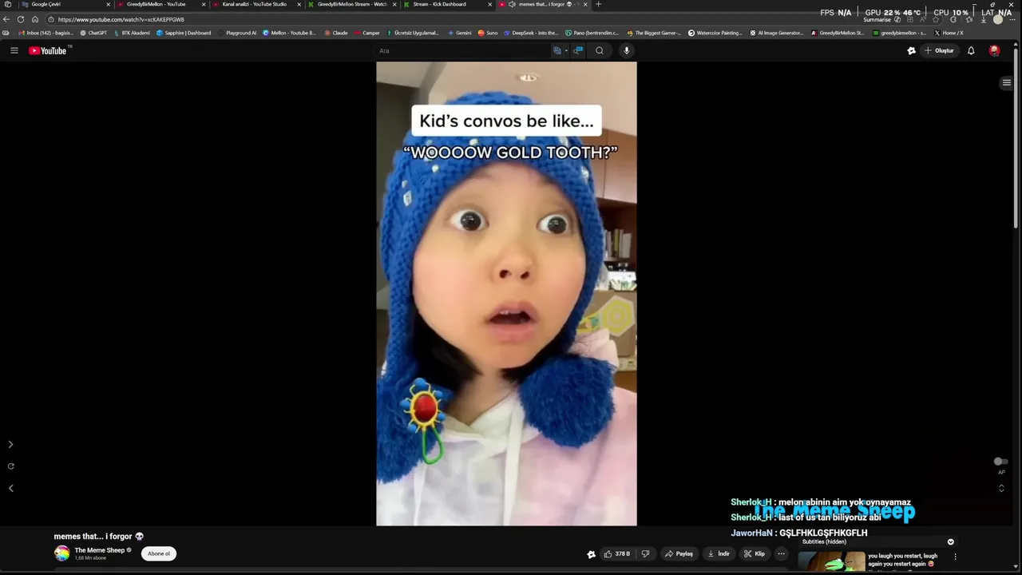Download the video with İndir button

(x=719, y=553)
